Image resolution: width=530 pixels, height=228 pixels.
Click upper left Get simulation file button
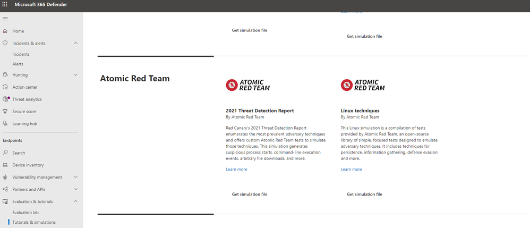tap(250, 30)
